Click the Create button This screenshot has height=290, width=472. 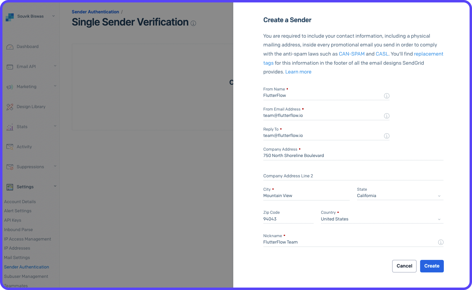coord(432,266)
